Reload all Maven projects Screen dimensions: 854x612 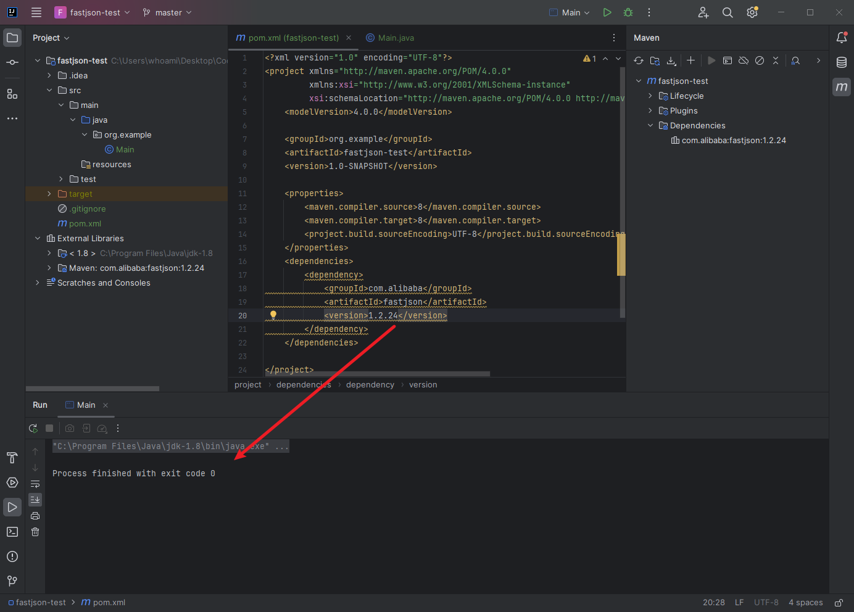click(x=639, y=60)
